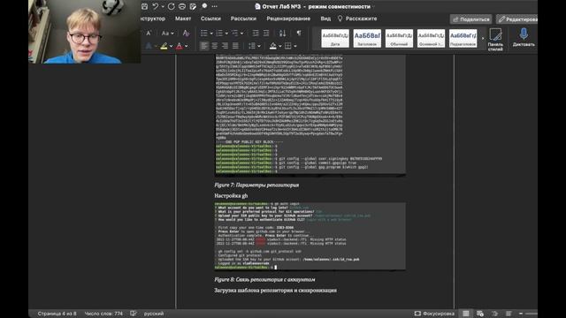This screenshot has height=318, width=566.
Task: Click the Numbered list icon
Action: (x=219, y=34)
